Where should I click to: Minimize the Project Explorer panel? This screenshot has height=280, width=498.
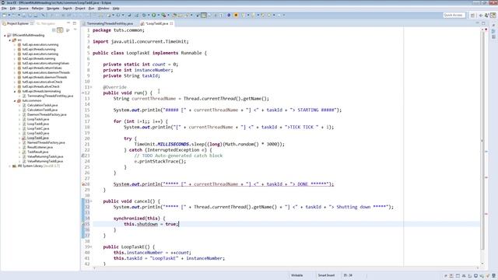[x=68, y=23]
